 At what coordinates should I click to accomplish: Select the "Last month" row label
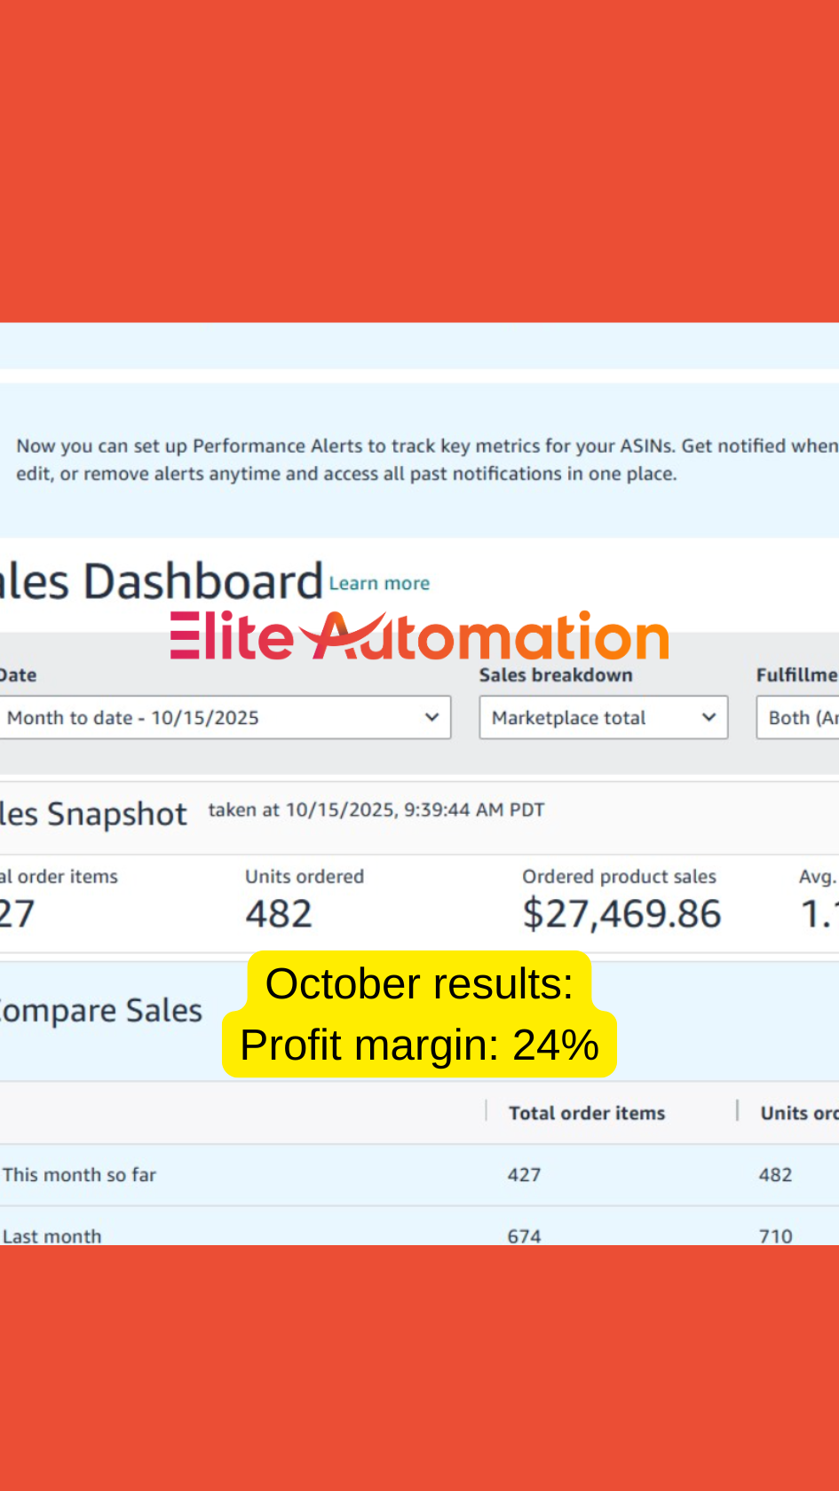51,1235
